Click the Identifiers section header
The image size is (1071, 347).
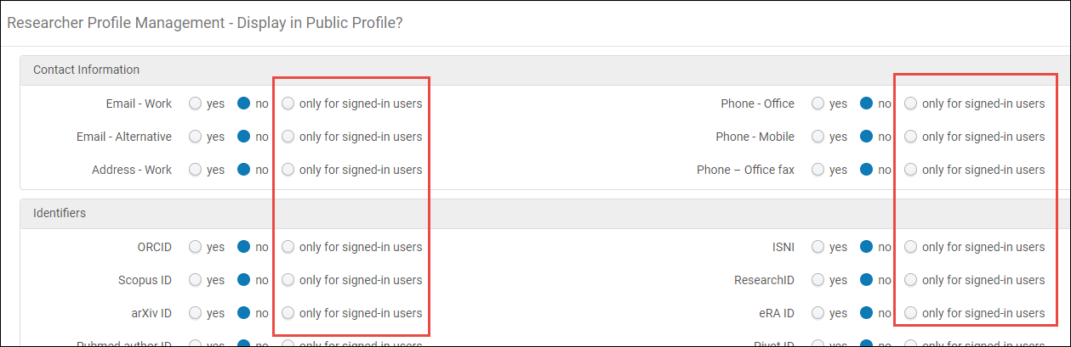click(x=60, y=213)
